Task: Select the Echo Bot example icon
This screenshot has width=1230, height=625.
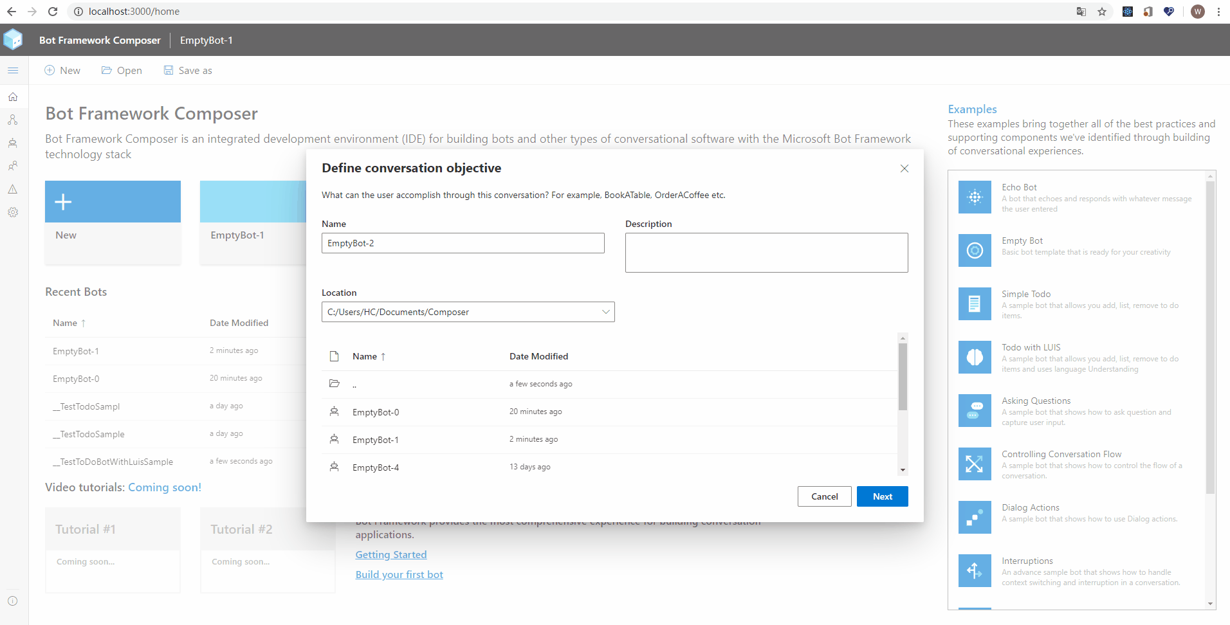Action: click(975, 197)
